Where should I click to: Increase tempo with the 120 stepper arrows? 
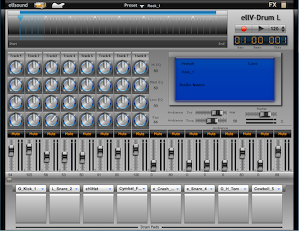[x=283, y=27]
